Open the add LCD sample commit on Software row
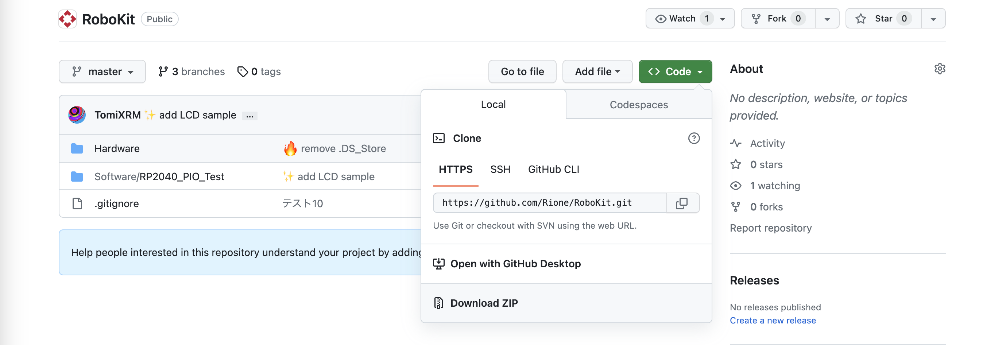Image resolution: width=1006 pixels, height=345 pixels. point(336,177)
